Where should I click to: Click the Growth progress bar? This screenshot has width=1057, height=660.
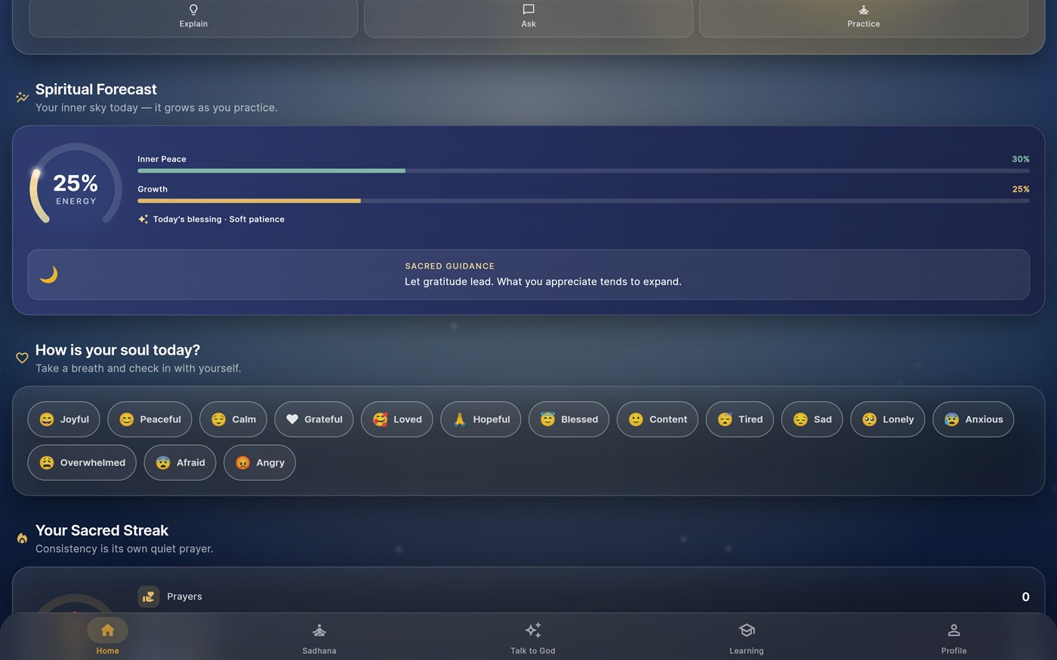pyautogui.click(x=584, y=201)
